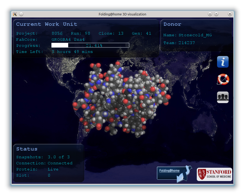This screenshot has width=245, height=196.
Task: Click the round pin button in title bar
Action: [x=21, y=14]
